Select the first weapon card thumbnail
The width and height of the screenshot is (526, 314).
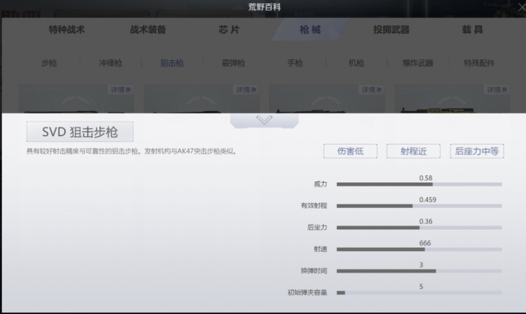click(x=76, y=99)
